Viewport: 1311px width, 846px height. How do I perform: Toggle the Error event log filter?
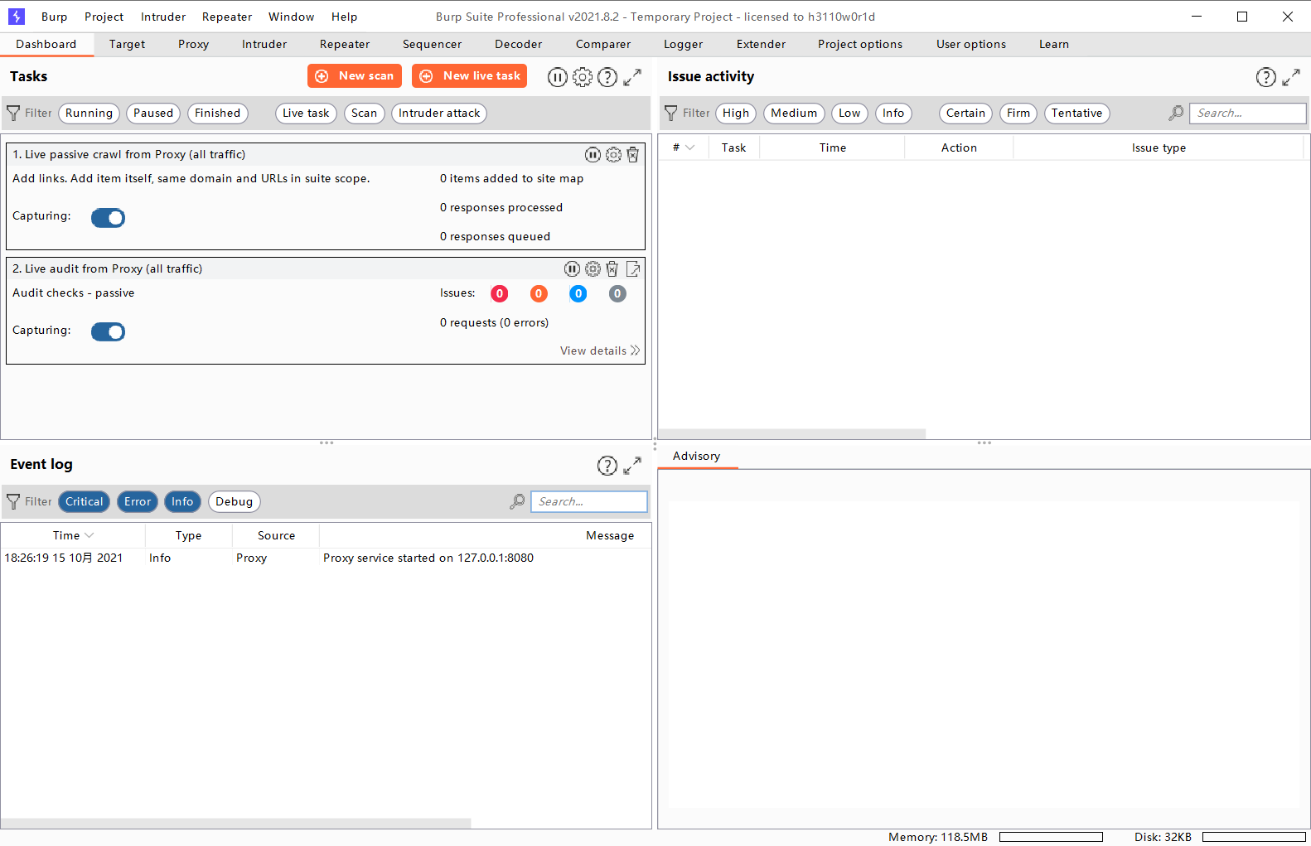(x=138, y=501)
